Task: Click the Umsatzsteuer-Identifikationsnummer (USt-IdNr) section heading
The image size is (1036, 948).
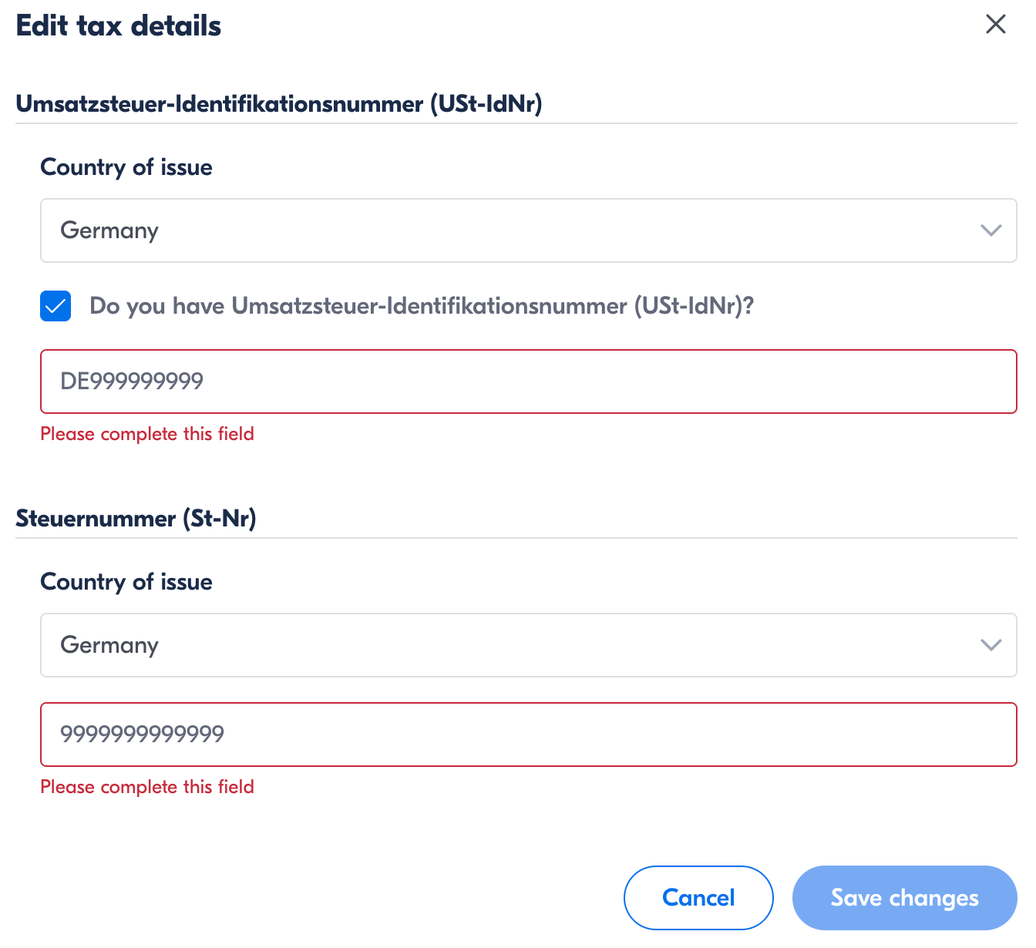Action: point(279,103)
